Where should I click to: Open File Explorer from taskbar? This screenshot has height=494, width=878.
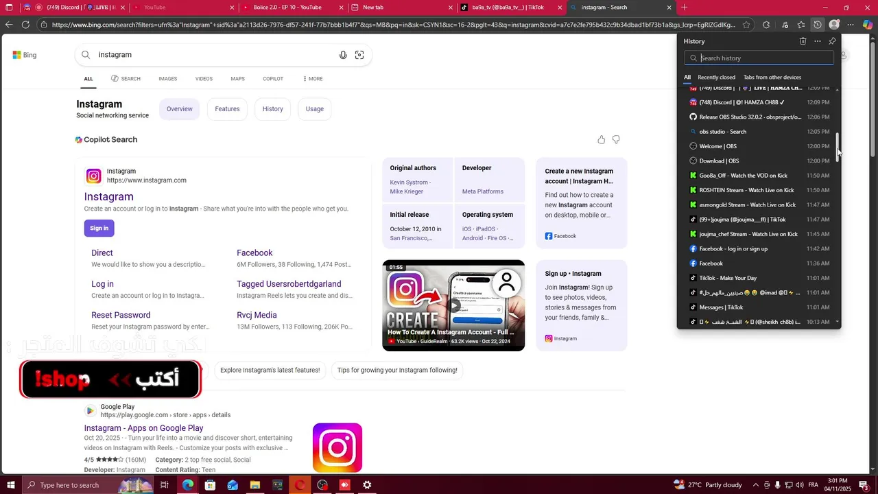coord(255,485)
